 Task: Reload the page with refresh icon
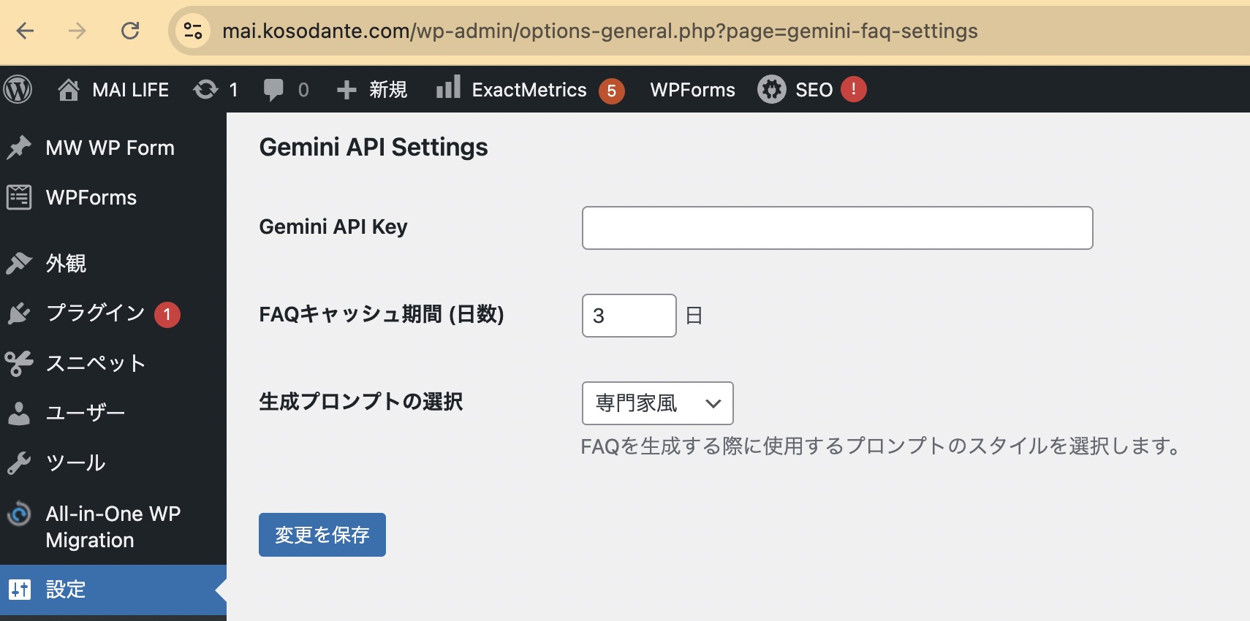point(130,31)
